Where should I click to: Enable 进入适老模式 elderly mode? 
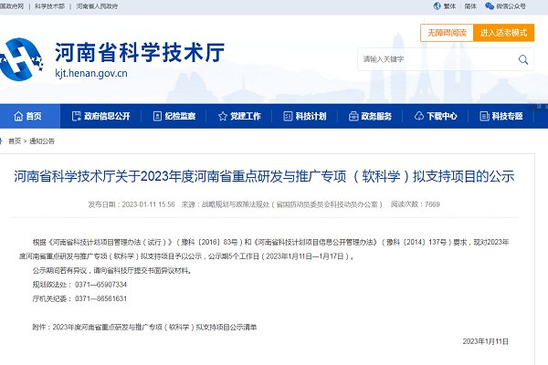[x=504, y=33]
